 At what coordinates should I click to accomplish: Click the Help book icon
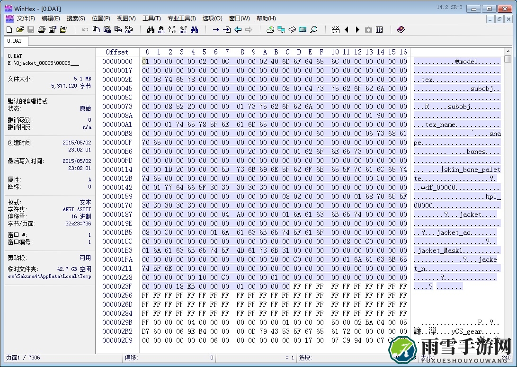click(x=401, y=30)
